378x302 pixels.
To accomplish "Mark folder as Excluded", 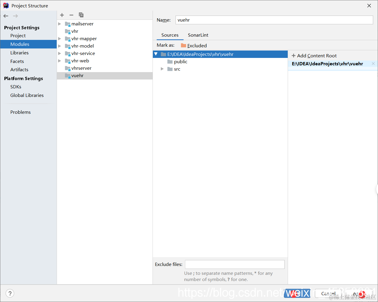I will tap(194, 46).
